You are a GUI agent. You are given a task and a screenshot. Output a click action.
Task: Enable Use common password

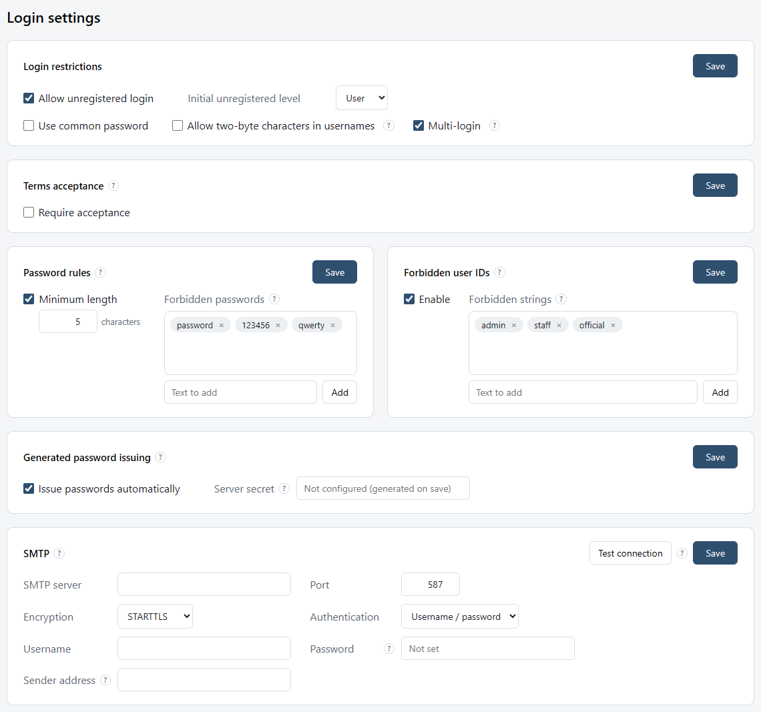29,125
